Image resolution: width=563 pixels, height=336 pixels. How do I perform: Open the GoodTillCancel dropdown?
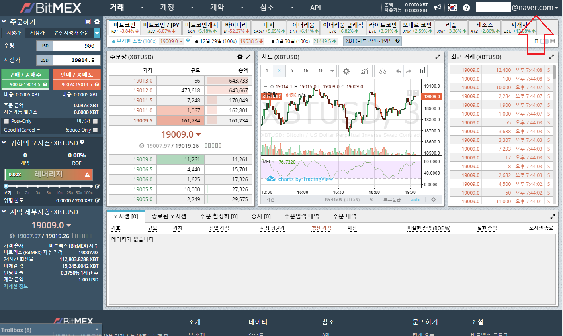22,130
